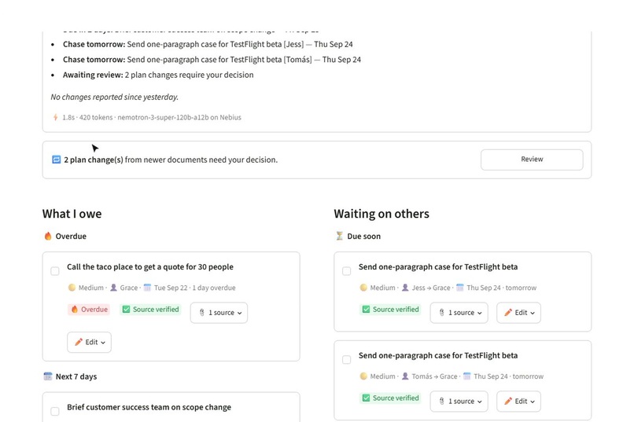634x422 pixels.
Task: Click the Tomás task's 'Send one-paragraph case' title
Action: (438, 356)
